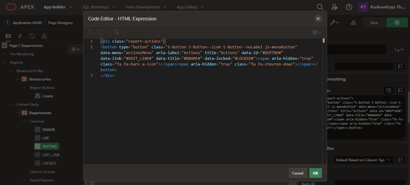Open the Default Based on Column Type dropdown
The width and height of the screenshot is (410, 185).
tap(363, 160)
